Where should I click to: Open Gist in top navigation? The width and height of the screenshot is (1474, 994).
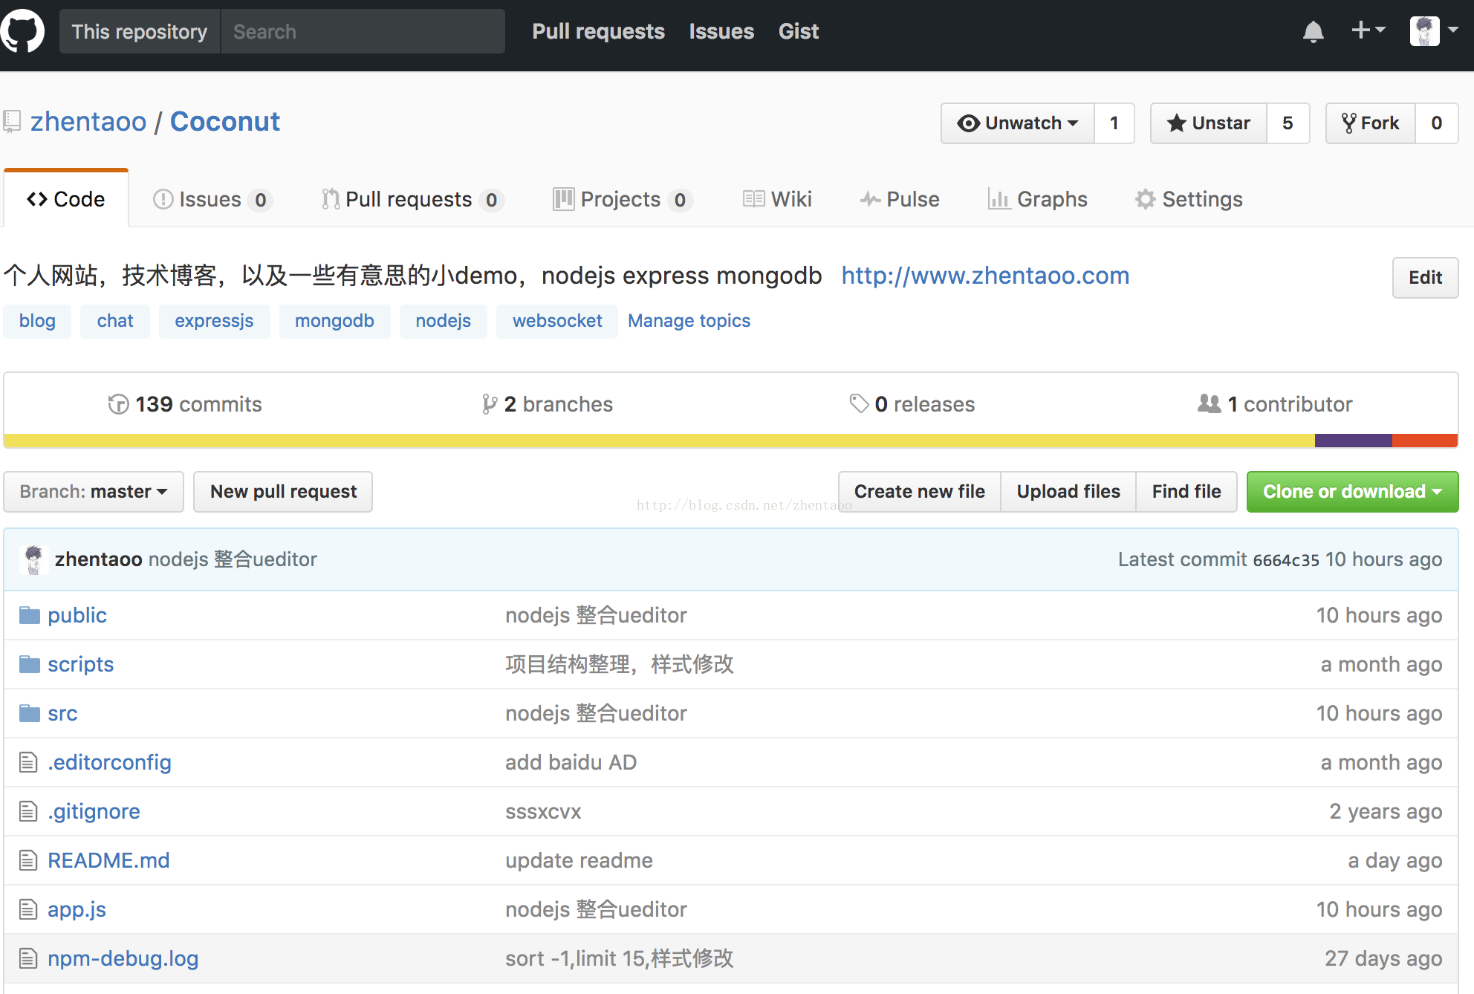(799, 31)
